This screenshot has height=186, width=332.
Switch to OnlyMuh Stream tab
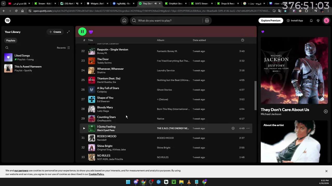point(176,4)
